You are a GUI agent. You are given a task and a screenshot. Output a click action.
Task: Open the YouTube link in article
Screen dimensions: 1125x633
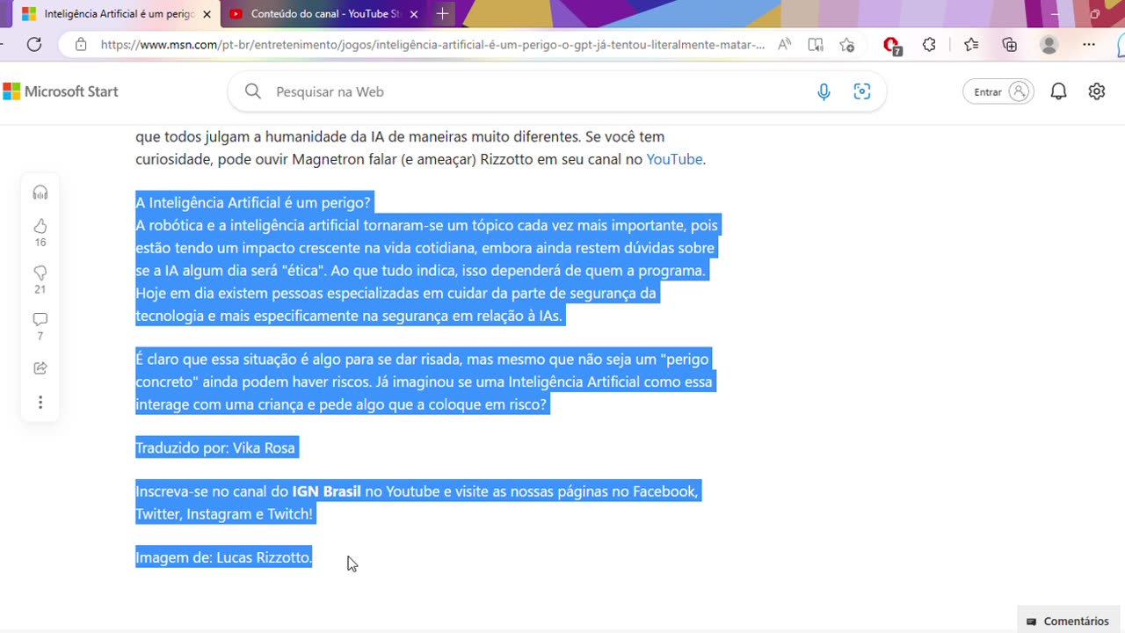674,159
